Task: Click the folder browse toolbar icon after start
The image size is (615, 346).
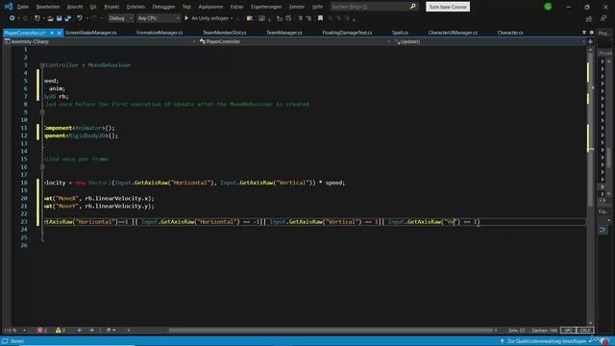Action: pos(250,18)
